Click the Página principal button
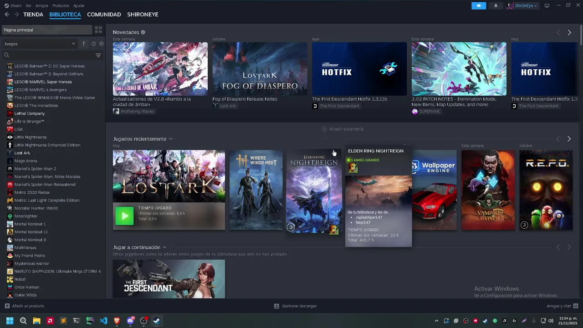 point(47,30)
